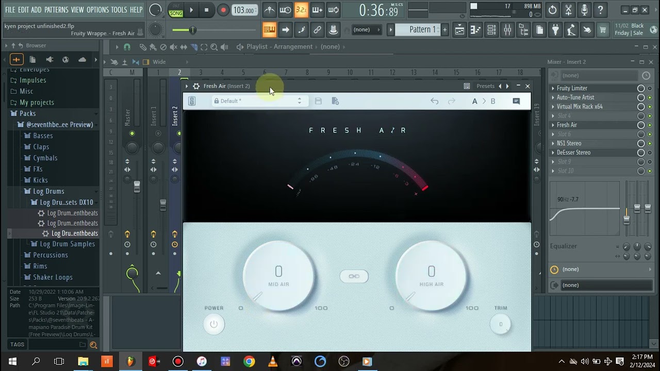Image resolution: width=660 pixels, height=371 pixels.
Task: Open the plugin picker plug icon
Action: 555,30
